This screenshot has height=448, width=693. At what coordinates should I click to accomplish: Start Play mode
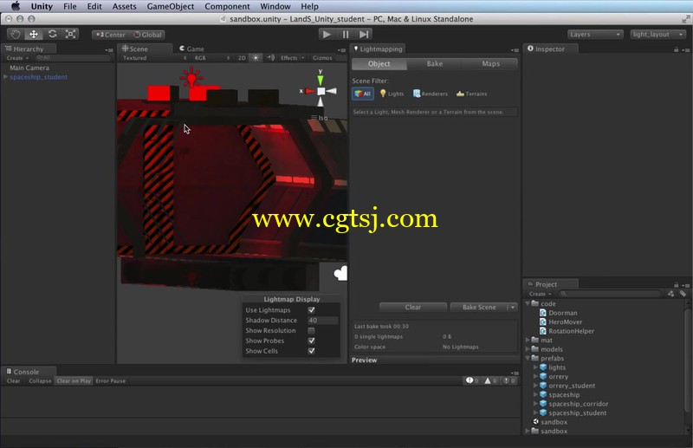pyautogui.click(x=327, y=34)
